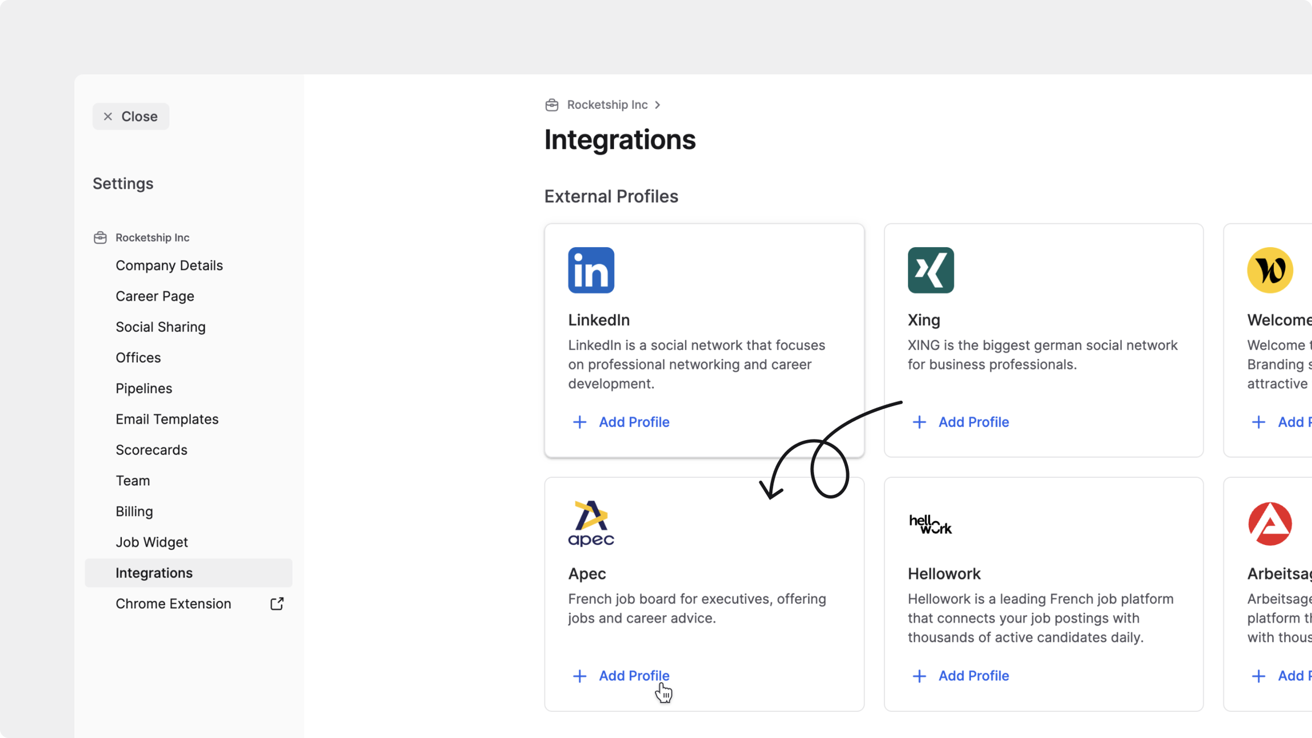Expand the breadcrumb chevron after Rocketship Inc
Viewport: 1312px width, 738px height.
657,105
